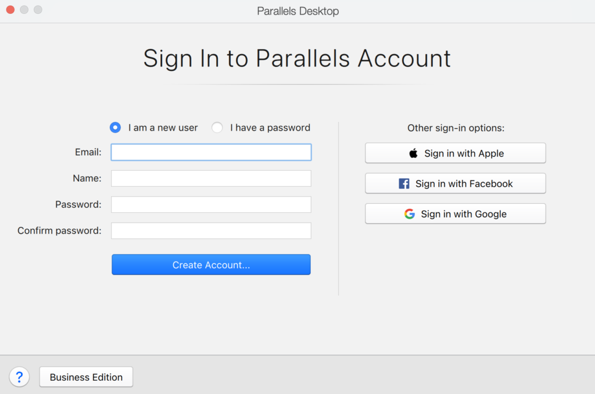595x394 pixels.
Task: Close the Parallels Desktop window
Action: click(10, 10)
